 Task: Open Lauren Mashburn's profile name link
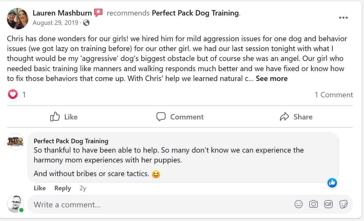[62, 13]
